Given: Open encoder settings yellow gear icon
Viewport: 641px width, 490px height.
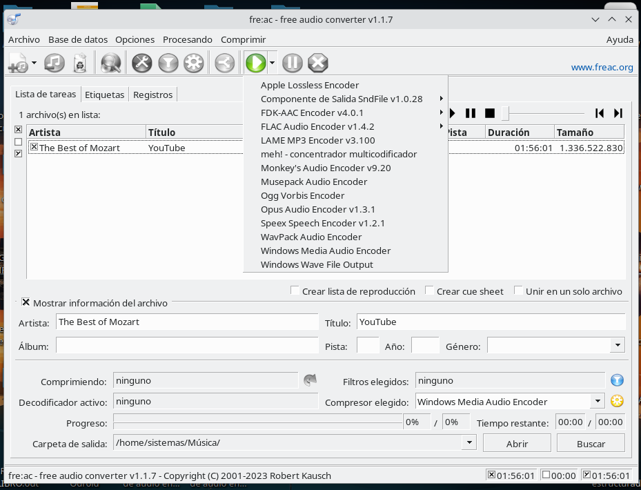Looking at the screenshot, I should [x=617, y=401].
